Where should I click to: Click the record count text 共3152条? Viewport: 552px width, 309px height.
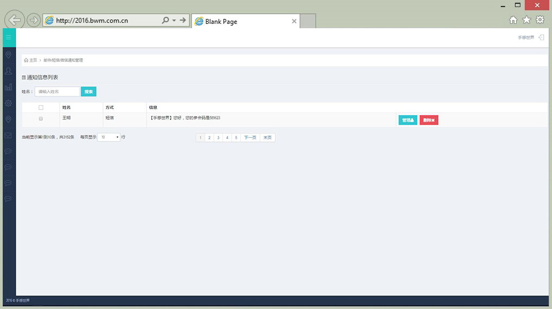pyautogui.click(x=67, y=137)
